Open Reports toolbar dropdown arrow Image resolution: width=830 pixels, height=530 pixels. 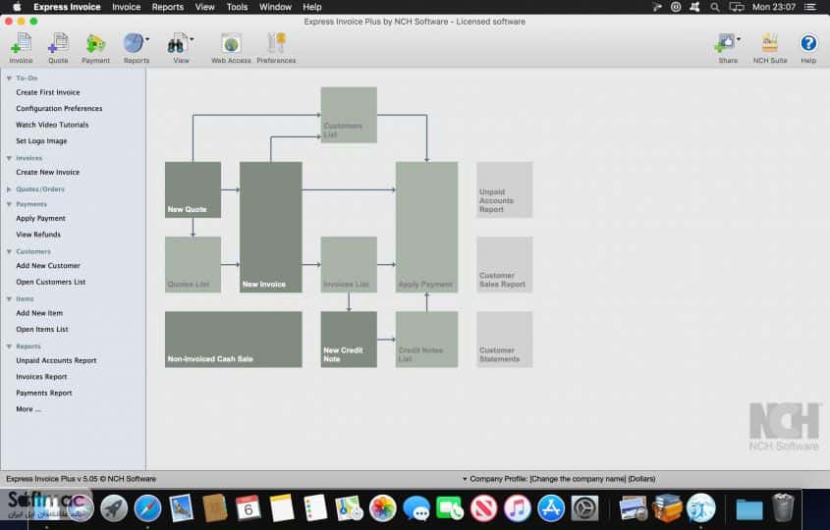[x=147, y=39]
